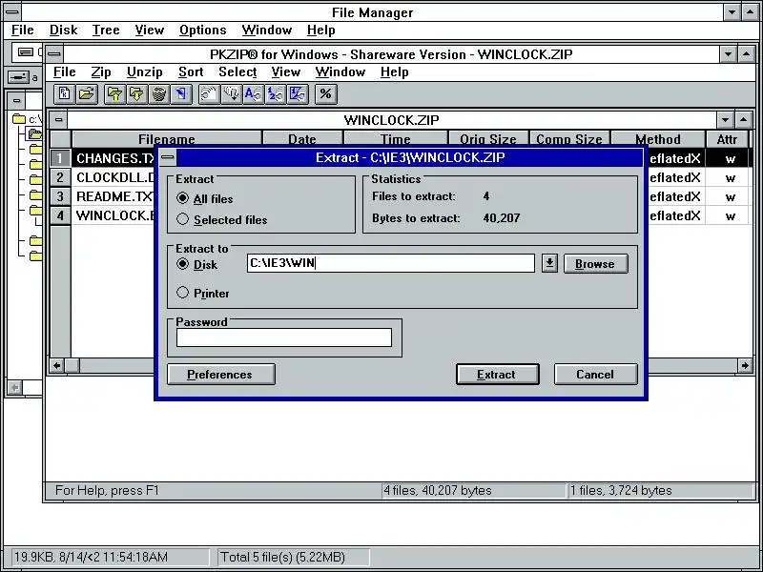Open the Options menu in File Manager
Image resolution: width=763 pixels, height=572 pixels.
202,31
